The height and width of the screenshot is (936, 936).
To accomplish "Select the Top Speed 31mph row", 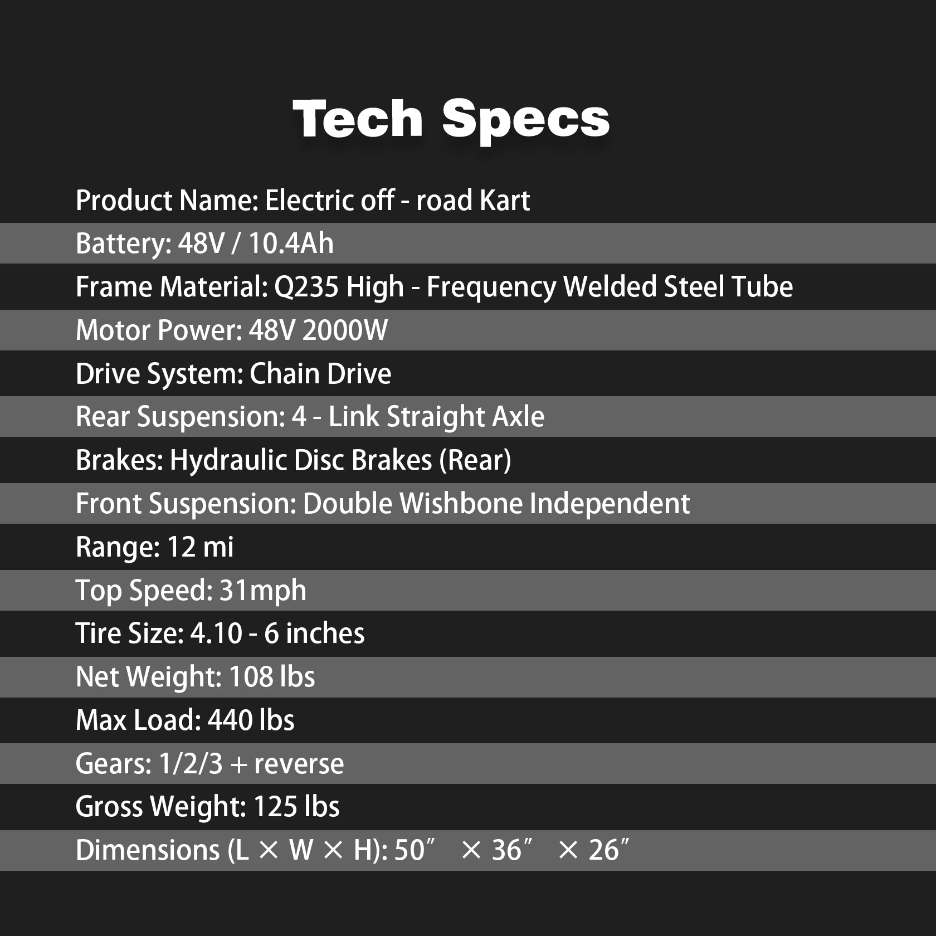I will point(191,591).
